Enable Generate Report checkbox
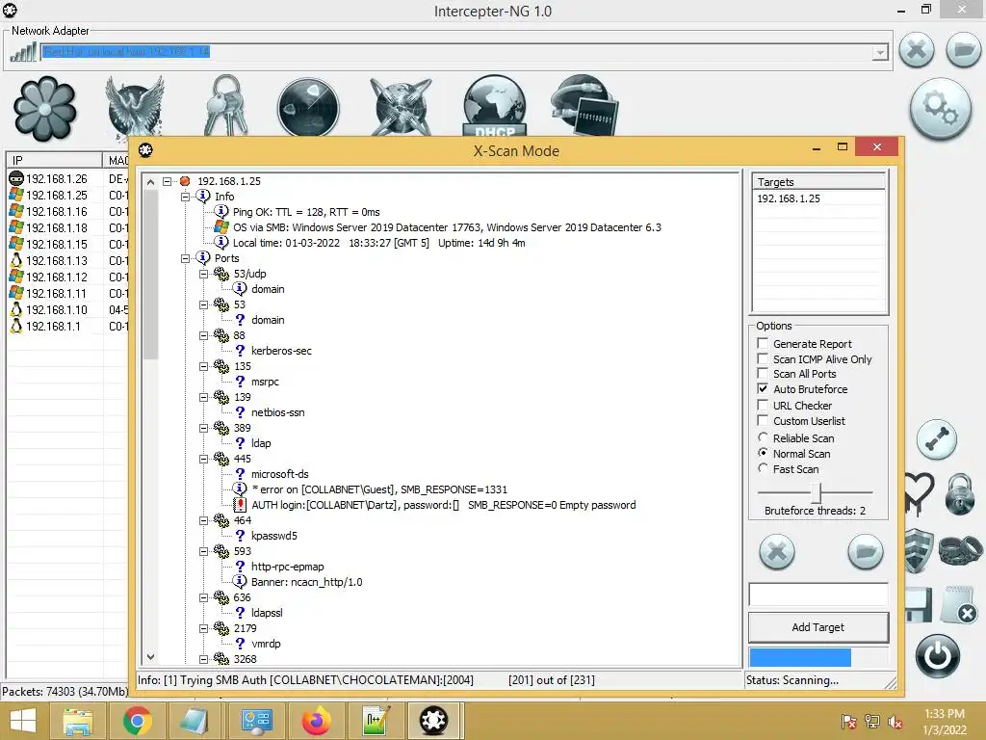 point(763,344)
